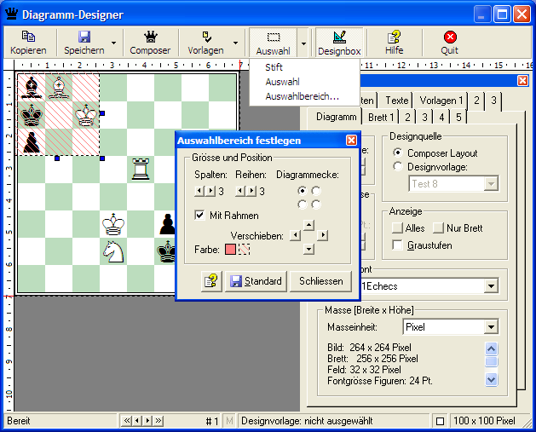Click the Standard save button
The image size is (536, 432).
pos(256,281)
